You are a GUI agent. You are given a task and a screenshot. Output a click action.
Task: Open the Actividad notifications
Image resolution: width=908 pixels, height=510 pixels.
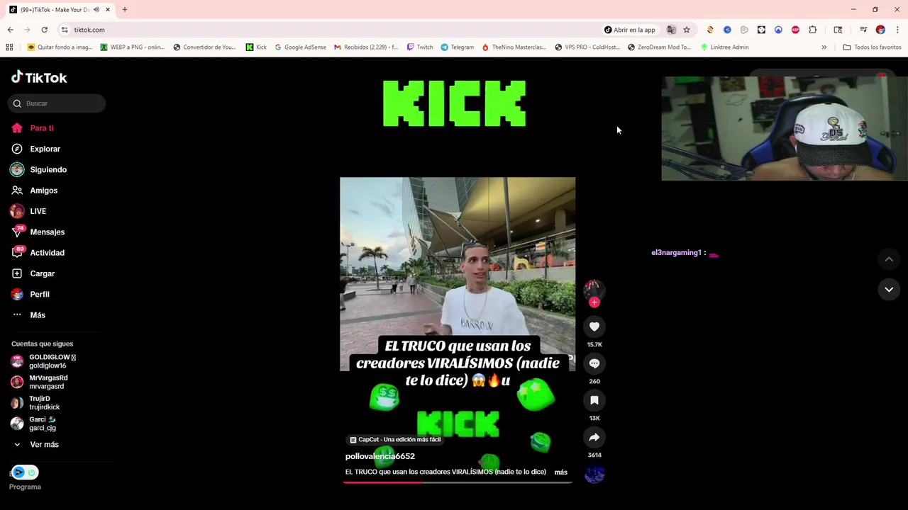pos(38,253)
